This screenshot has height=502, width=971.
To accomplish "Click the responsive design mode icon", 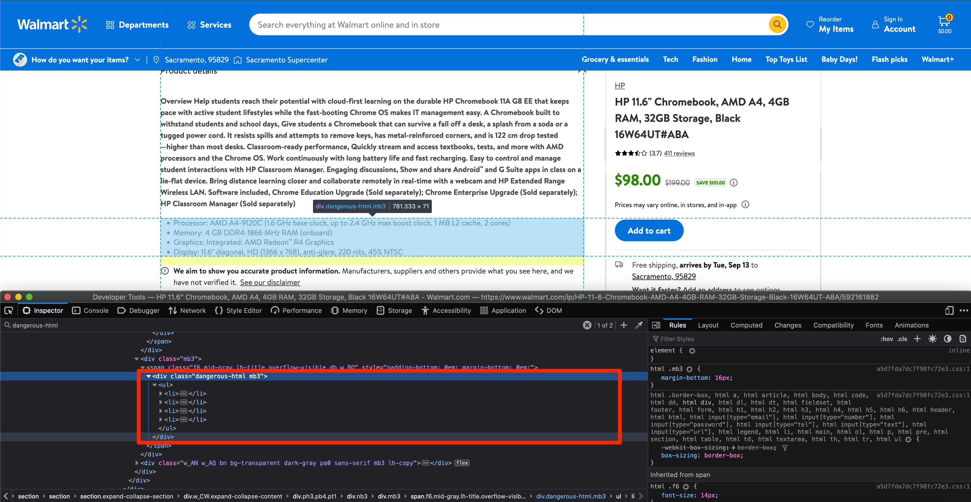I will (949, 310).
